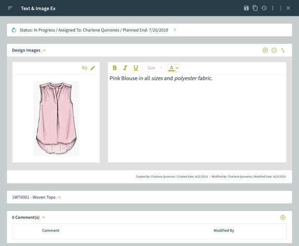This screenshot has height=246, width=299.
Task: Open the three-dot more options menu
Action: pos(273,8)
